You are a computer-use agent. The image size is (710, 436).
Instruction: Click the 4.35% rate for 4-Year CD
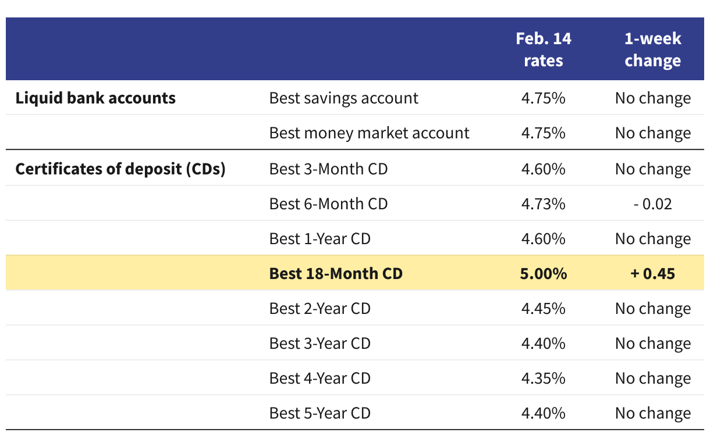(544, 378)
